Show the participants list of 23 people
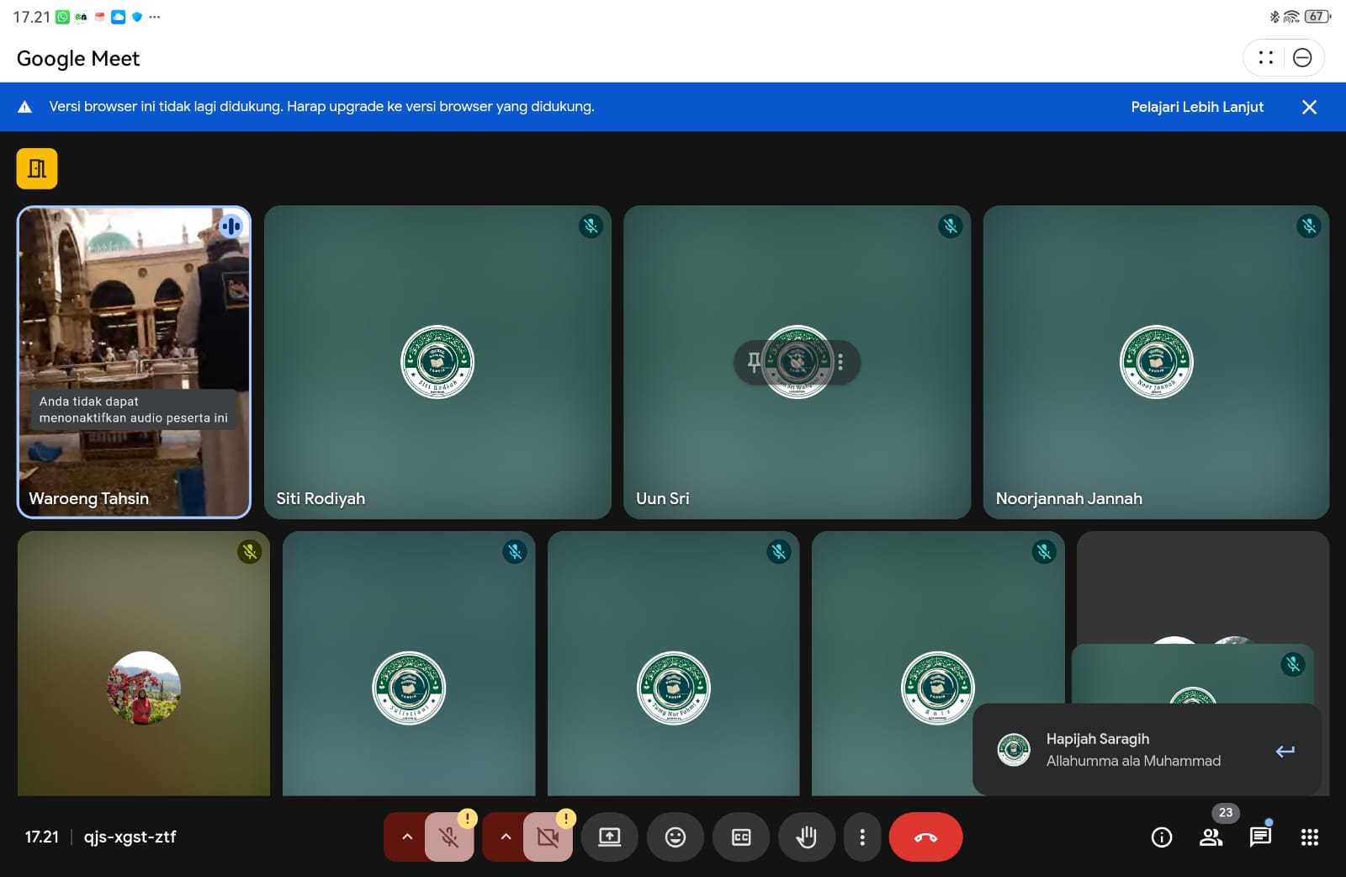Viewport: 1346px width, 877px height. [x=1211, y=837]
